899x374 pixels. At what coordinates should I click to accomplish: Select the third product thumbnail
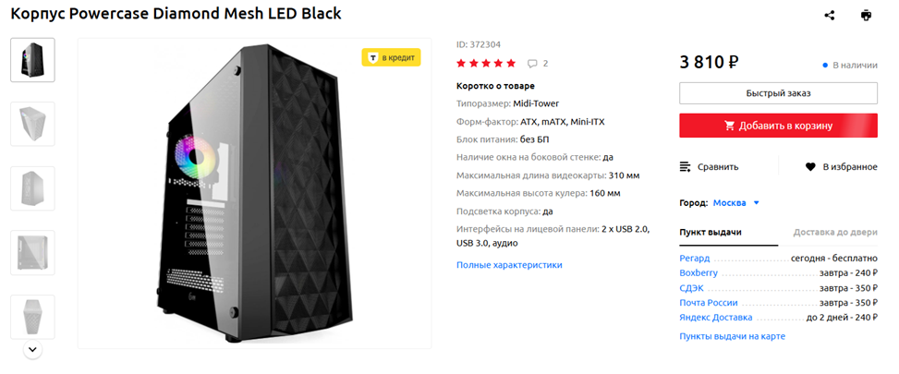coord(32,188)
